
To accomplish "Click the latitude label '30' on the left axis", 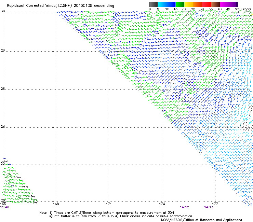I will point(3,11).
